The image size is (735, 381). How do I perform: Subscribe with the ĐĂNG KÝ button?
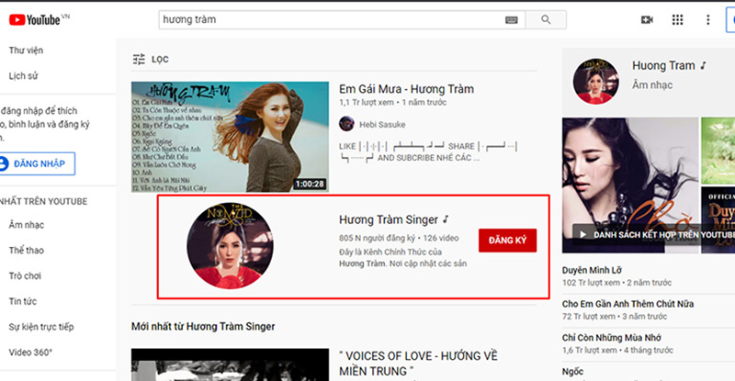508,241
